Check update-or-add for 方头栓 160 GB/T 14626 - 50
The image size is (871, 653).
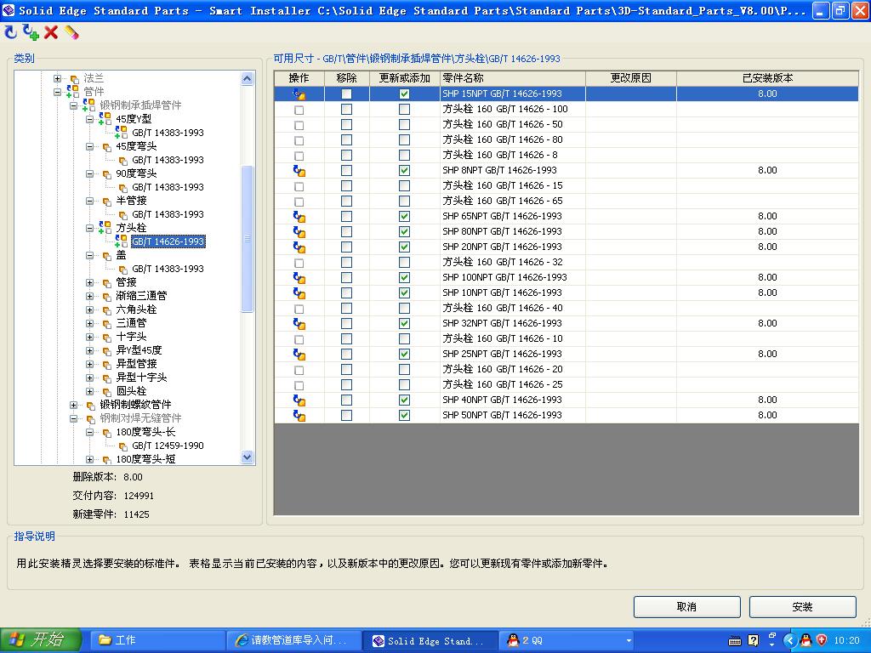pyautogui.click(x=404, y=124)
